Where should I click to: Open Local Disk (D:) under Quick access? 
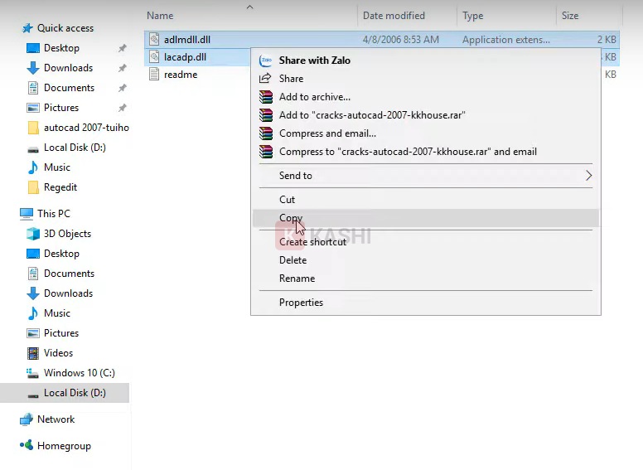coord(75,148)
